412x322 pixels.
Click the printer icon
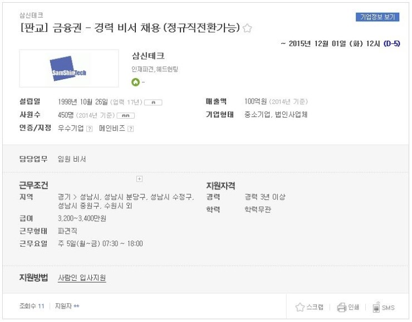342,308
